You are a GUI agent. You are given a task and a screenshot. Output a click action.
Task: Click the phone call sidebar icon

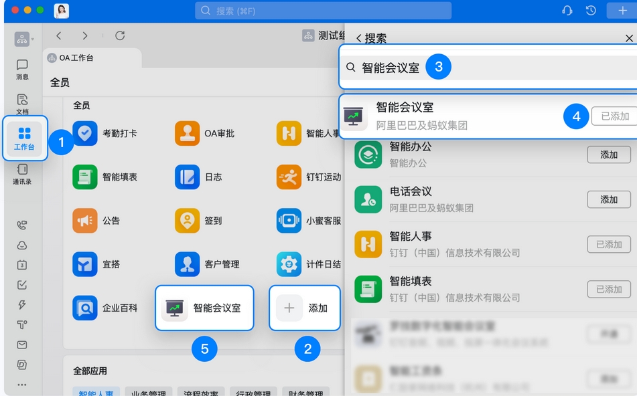click(x=22, y=225)
